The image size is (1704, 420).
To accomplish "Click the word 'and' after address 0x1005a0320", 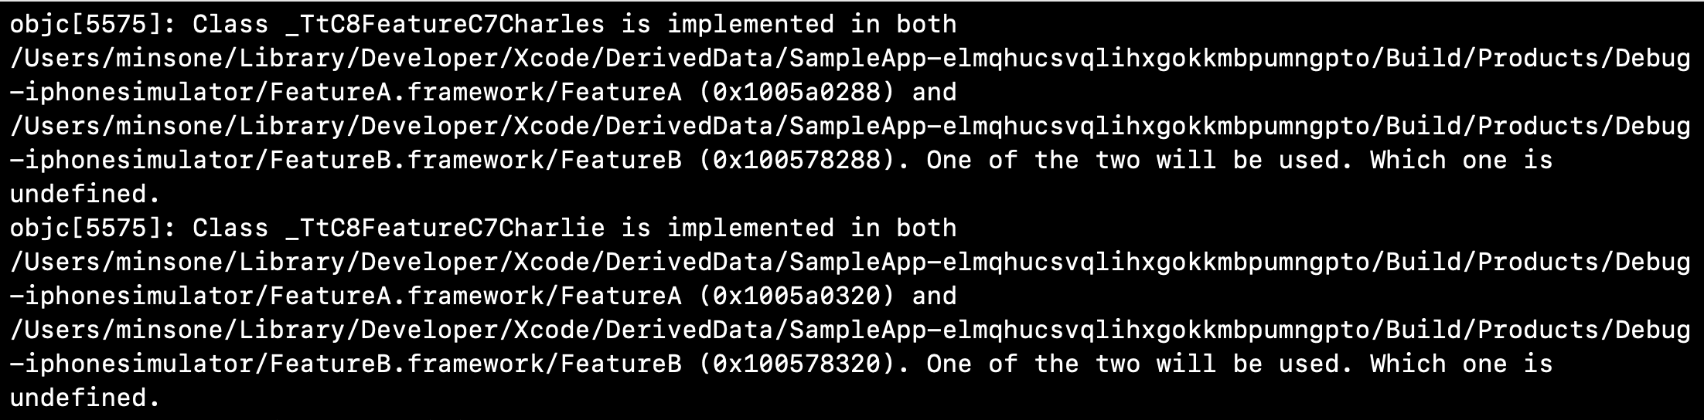I will (x=934, y=296).
